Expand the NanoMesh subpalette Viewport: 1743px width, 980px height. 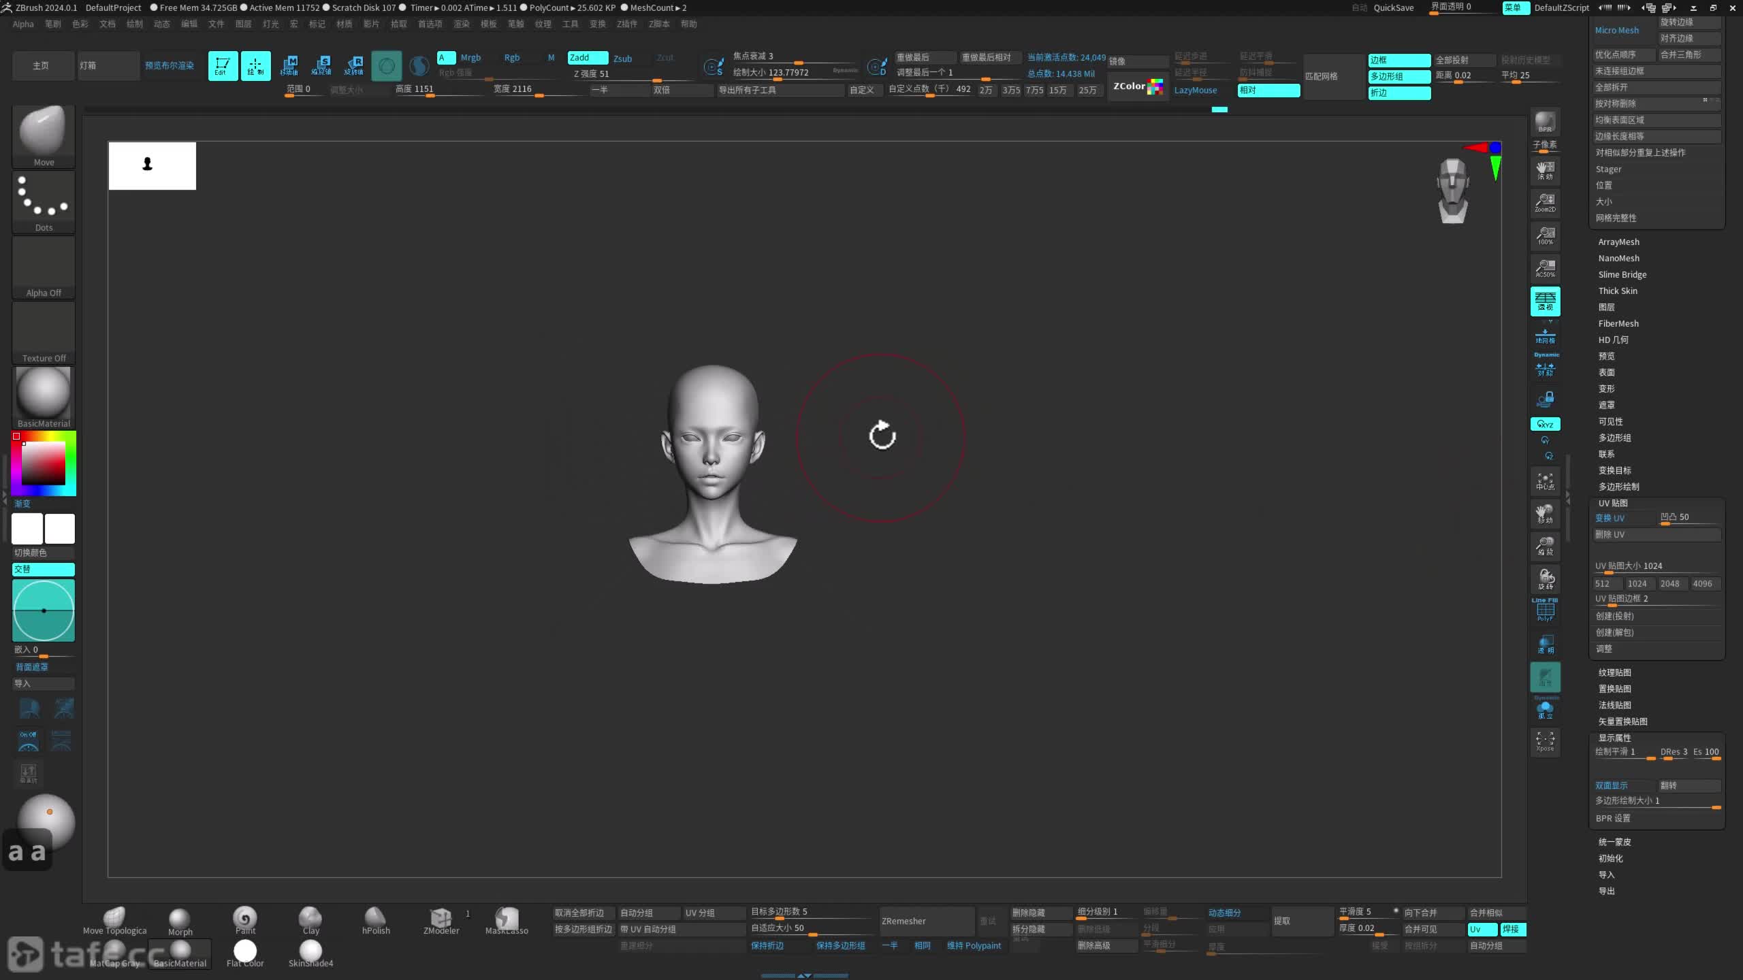(1618, 259)
